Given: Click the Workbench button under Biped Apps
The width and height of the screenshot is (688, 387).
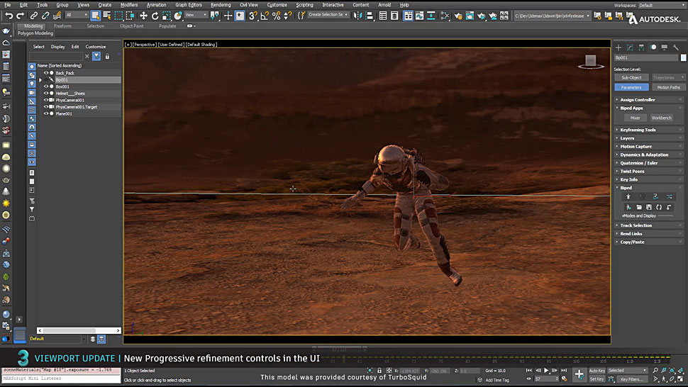Looking at the screenshot, I should pyautogui.click(x=661, y=118).
